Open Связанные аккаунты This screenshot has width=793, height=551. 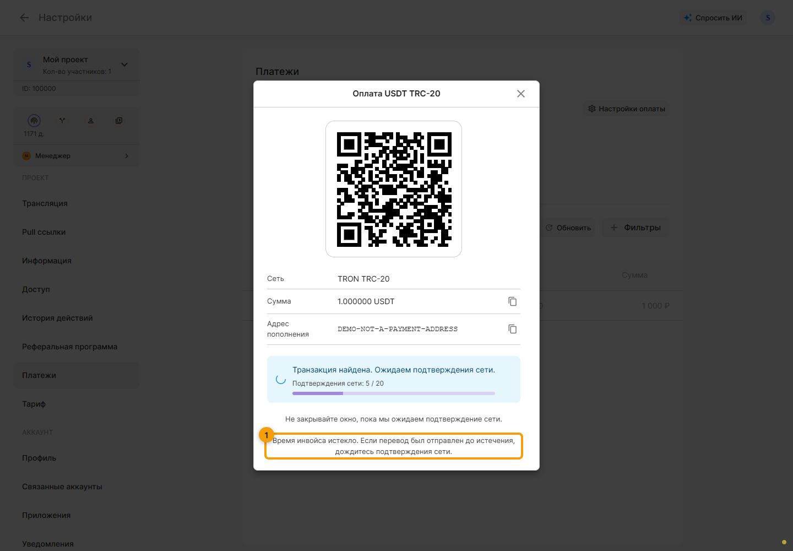(x=77, y=487)
